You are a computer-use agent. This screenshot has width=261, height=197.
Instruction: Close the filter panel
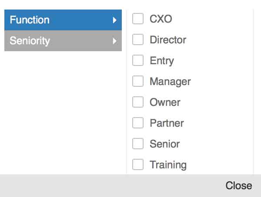click(238, 186)
